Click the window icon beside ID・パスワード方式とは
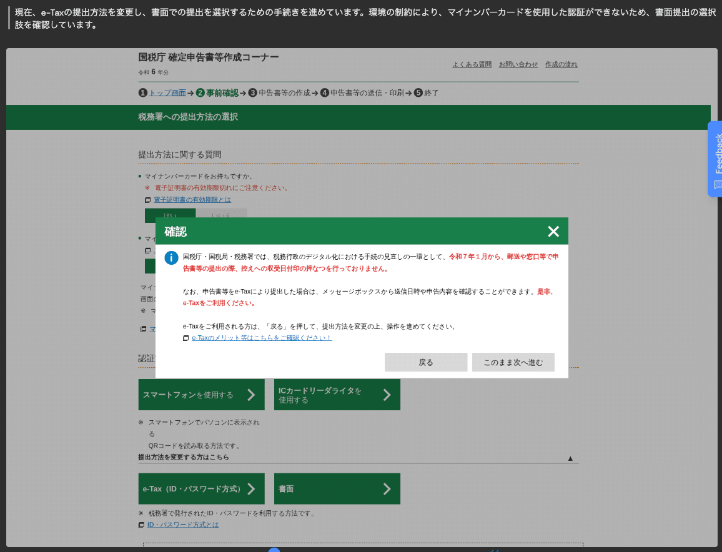The image size is (722, 552). click(x=140, y=525)
